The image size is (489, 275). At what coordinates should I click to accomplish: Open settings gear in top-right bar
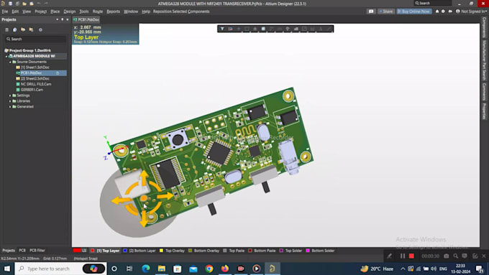coord(443,11)
